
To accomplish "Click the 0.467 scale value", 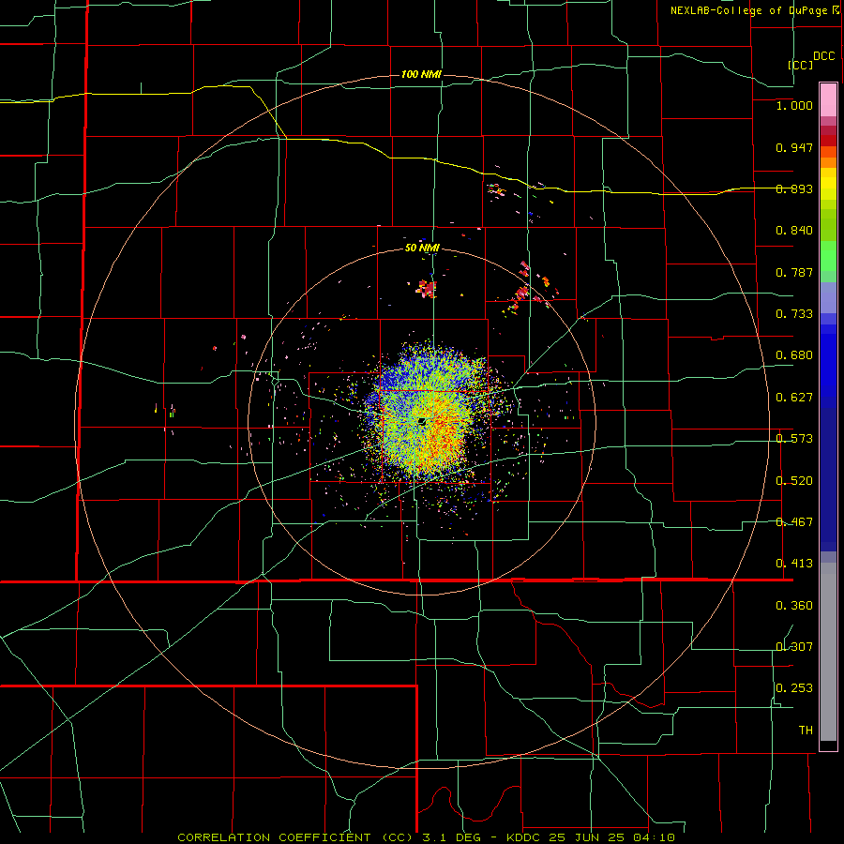I will [x=794, y=522].
